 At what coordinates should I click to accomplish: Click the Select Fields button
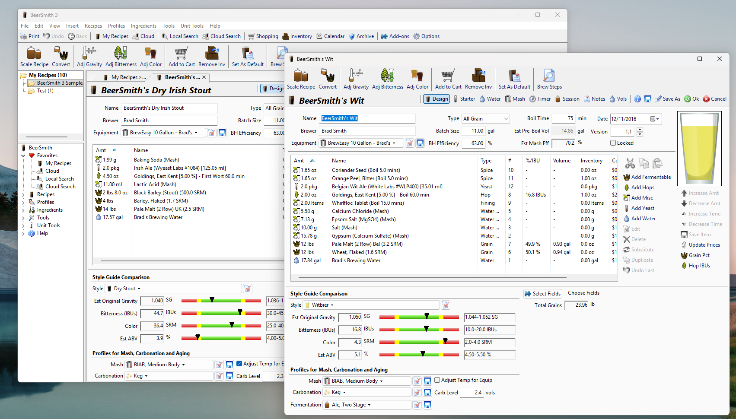click(x=542, y=294)
